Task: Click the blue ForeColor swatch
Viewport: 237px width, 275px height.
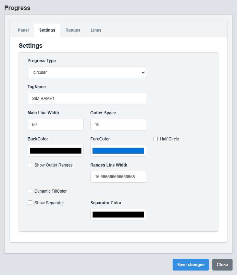Action: coord(118,150)
